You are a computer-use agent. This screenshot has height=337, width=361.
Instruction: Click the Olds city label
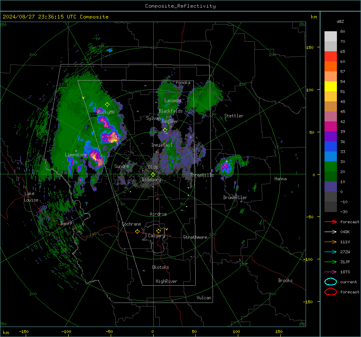coord(153,167)
